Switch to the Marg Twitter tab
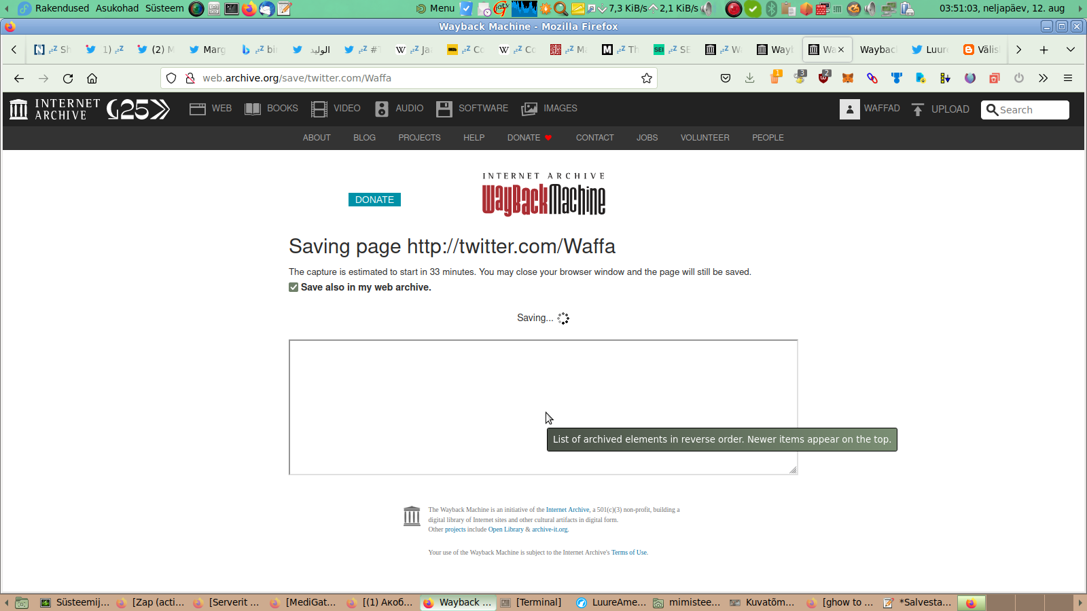Image resolution: width=1087 pixels, height=611 pixels. [x=207, y=50]
